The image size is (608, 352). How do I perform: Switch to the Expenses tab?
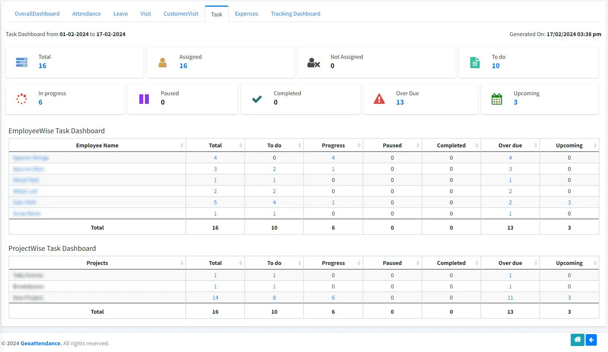click(246, 13)
